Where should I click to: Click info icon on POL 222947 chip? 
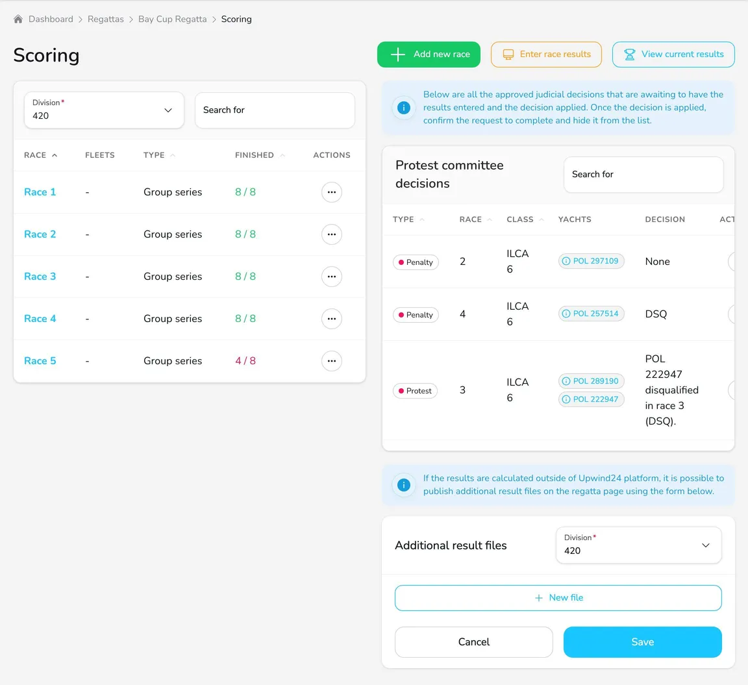pyautogui.click(x=566, y=399)
